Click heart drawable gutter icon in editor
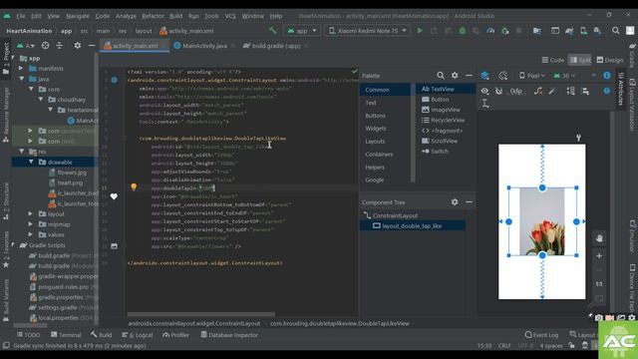This screenshot has width=638, height=359. click(114, 196)
